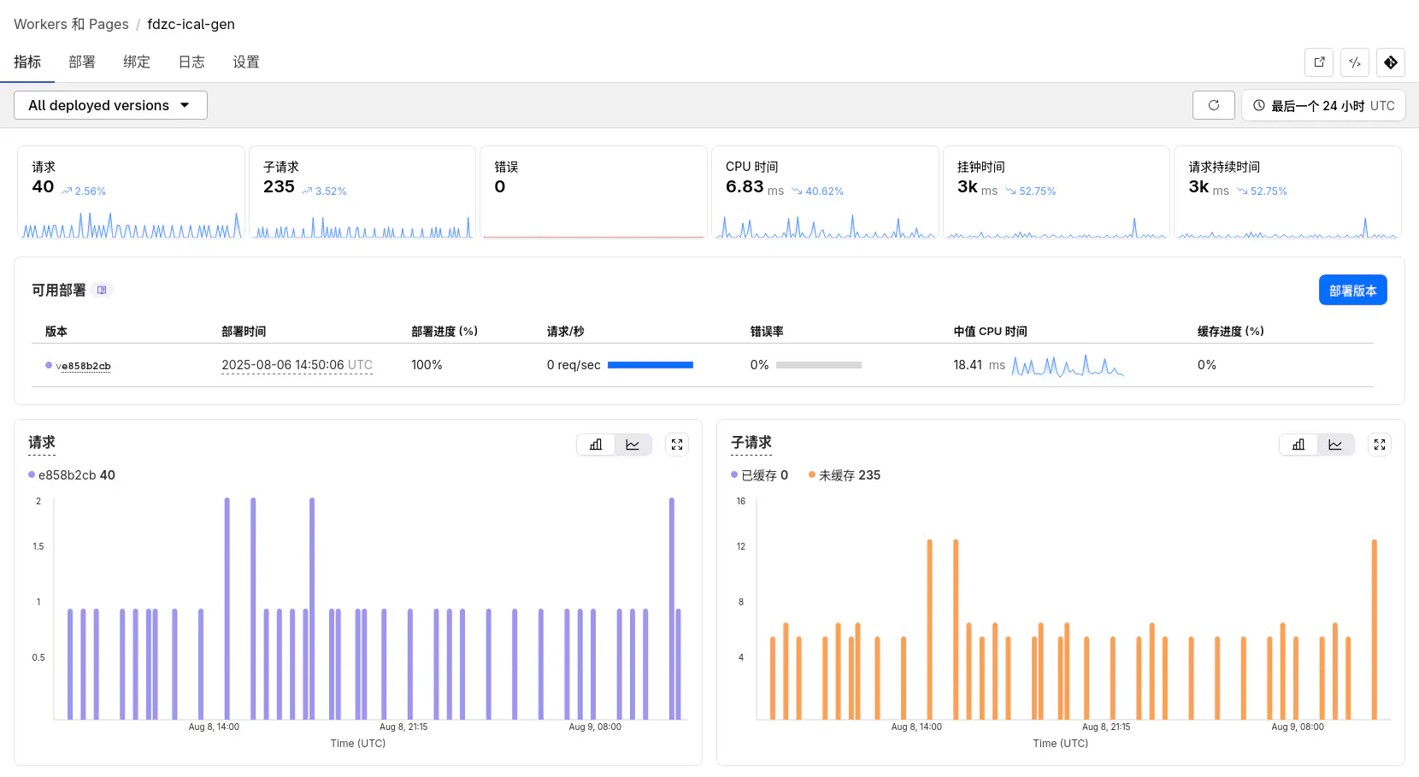
Task: Open the Worker in a new tab icon
Action: tap(1319, 62)
